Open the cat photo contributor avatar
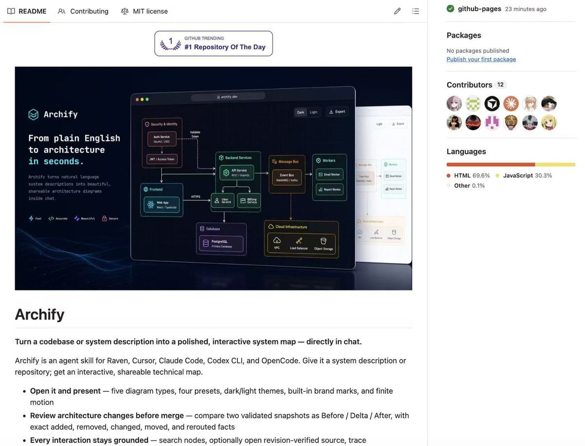 click(549, 103)
